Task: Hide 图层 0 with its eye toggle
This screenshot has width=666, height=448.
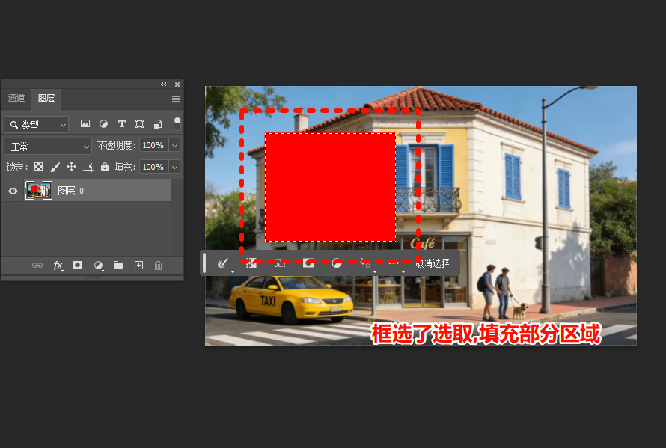Action: coord(11,191)
